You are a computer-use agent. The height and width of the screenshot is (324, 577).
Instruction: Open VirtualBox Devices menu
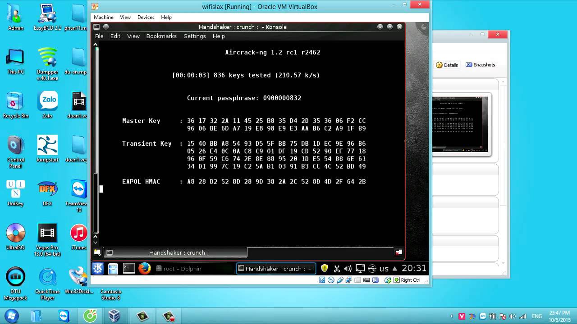pyautogui.click(x=146, y=17)
